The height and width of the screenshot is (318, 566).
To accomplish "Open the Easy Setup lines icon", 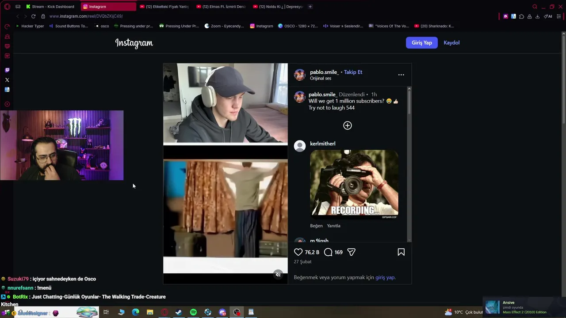I will click(559, 16).
